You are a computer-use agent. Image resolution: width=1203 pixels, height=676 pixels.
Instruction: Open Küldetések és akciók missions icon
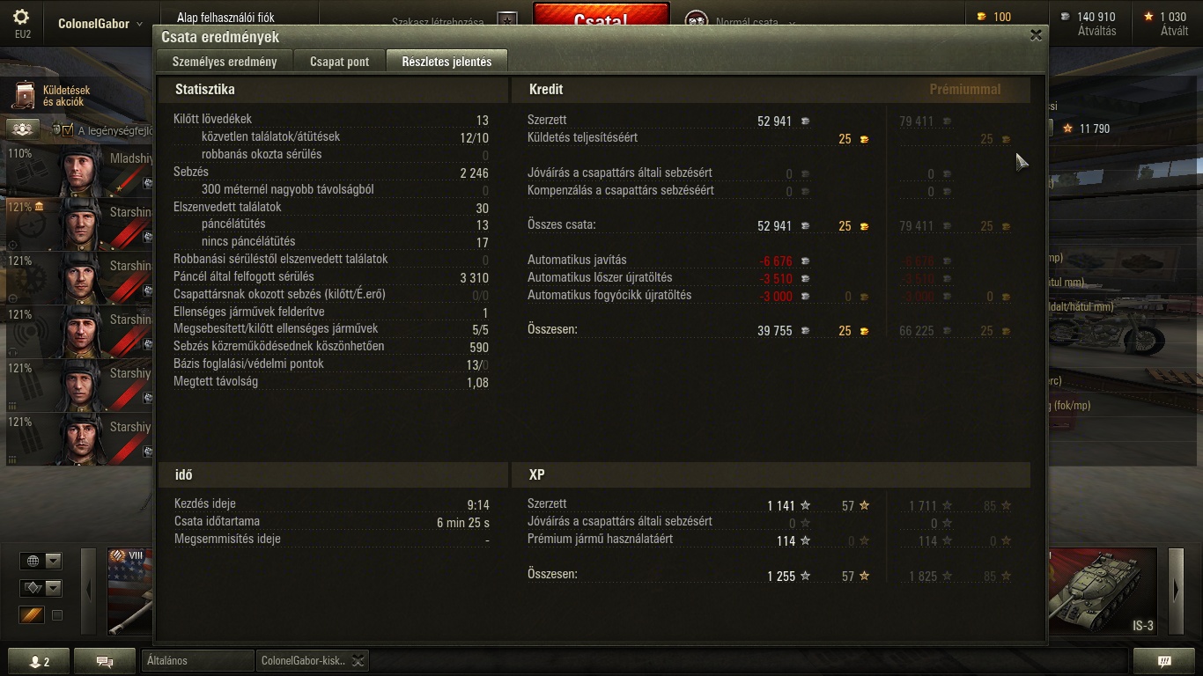26,95
